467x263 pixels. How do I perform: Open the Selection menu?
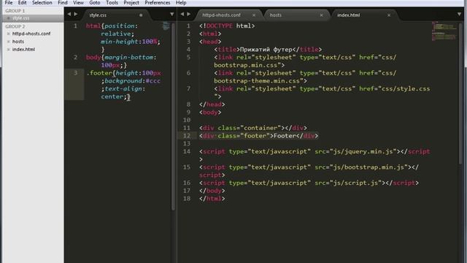[42, 3]
